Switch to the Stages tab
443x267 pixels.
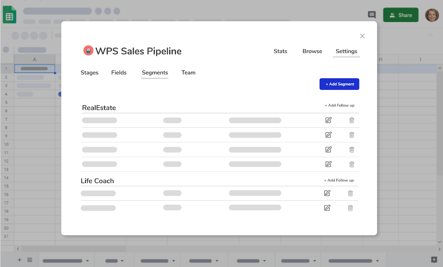(x=90, y=73)
